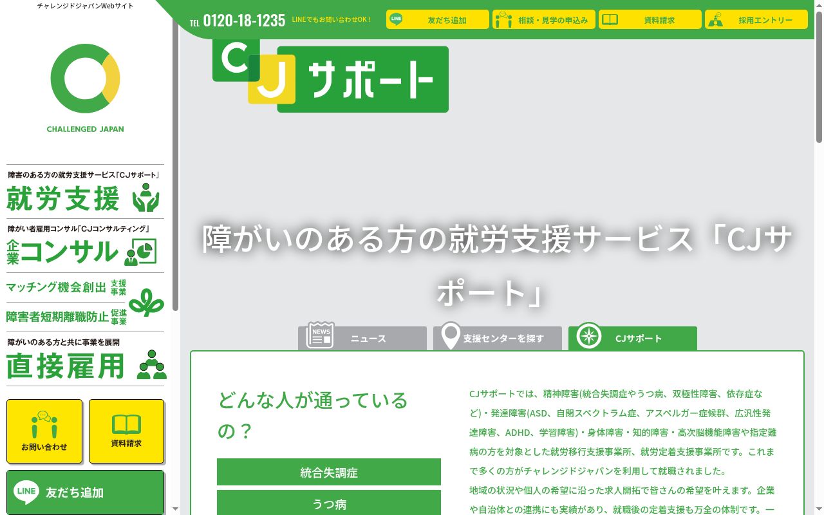Click the hands holding person icon
Screen dimensions: 824x515
(146, 198)
